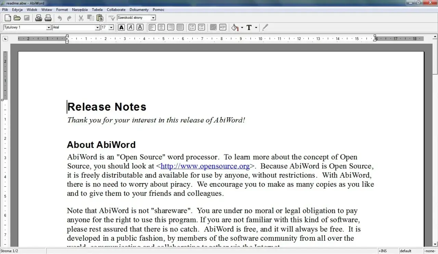Screen dimensions: 438x254
Task: Undo the last action via toolbar arrow
Action: pyautogui.click(x=60, y=18)
